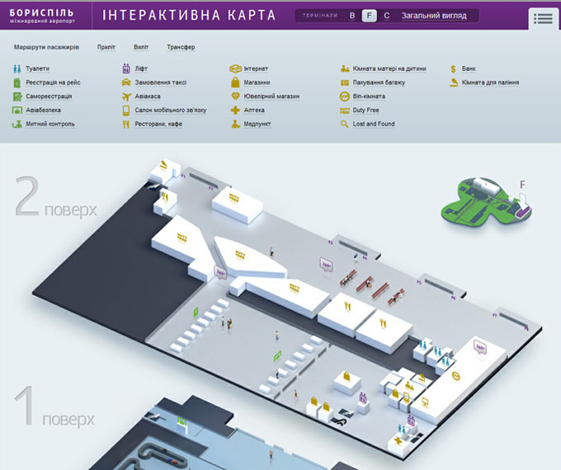Click the toilets (Туалети) legend icon
Viewport: 561px width, 470px height.
click(x=16, y=69)
